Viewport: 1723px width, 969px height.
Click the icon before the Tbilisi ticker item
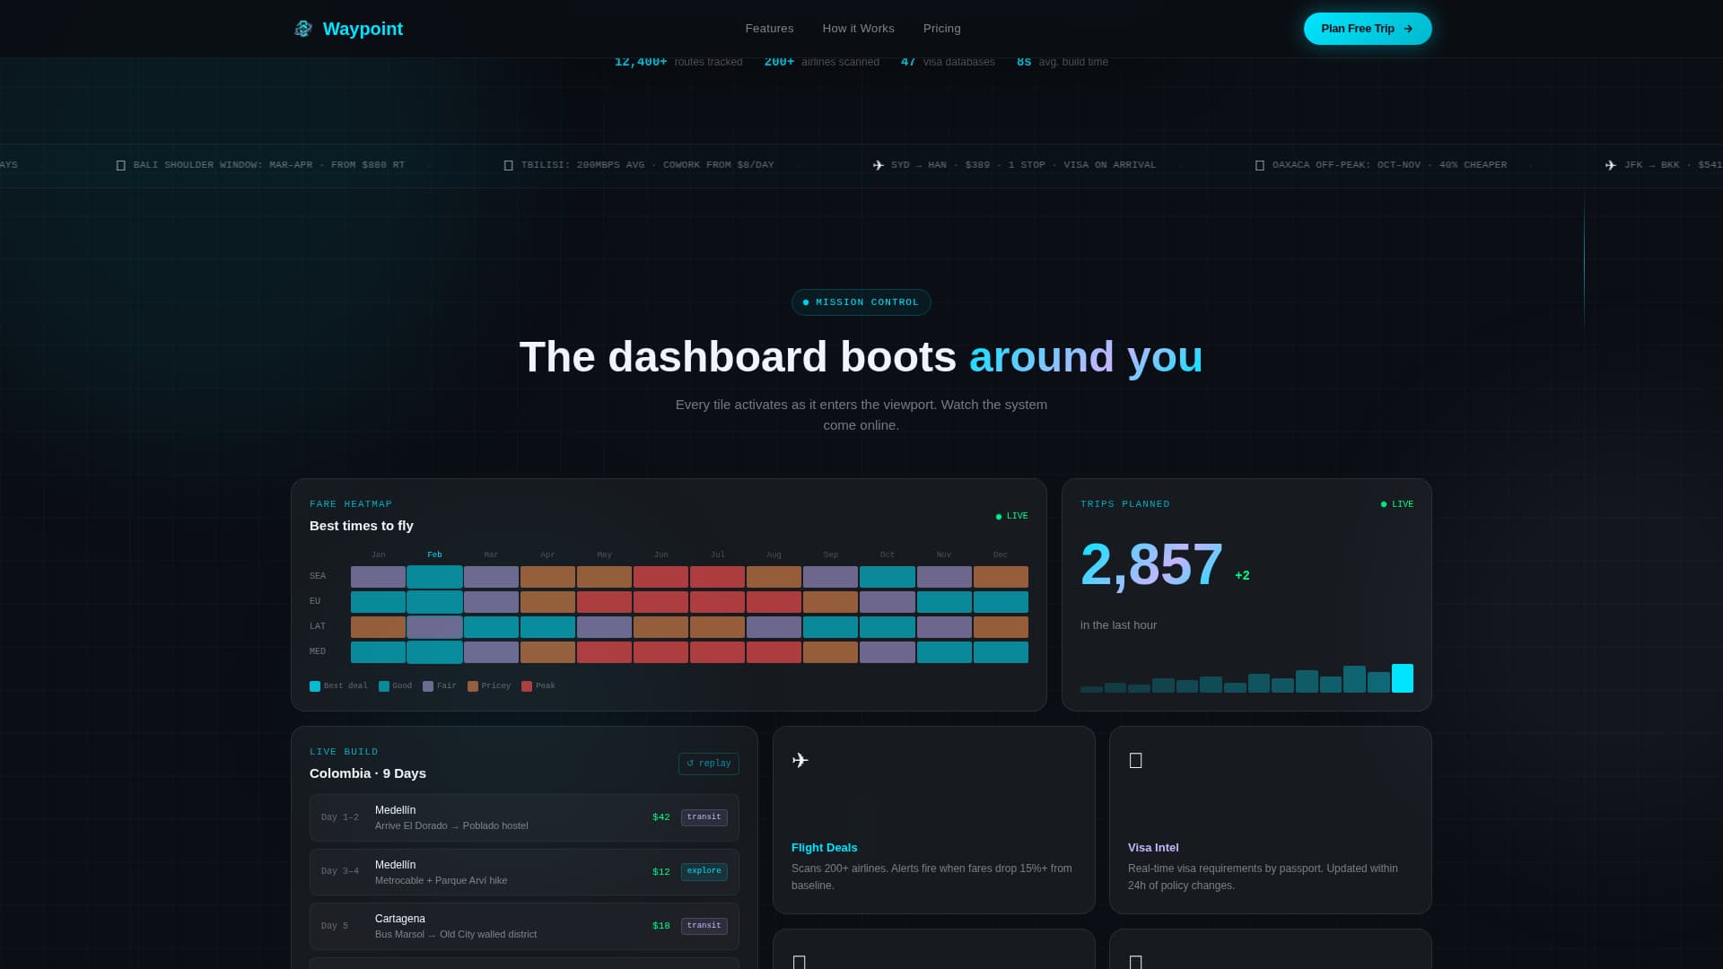[509, 165]
